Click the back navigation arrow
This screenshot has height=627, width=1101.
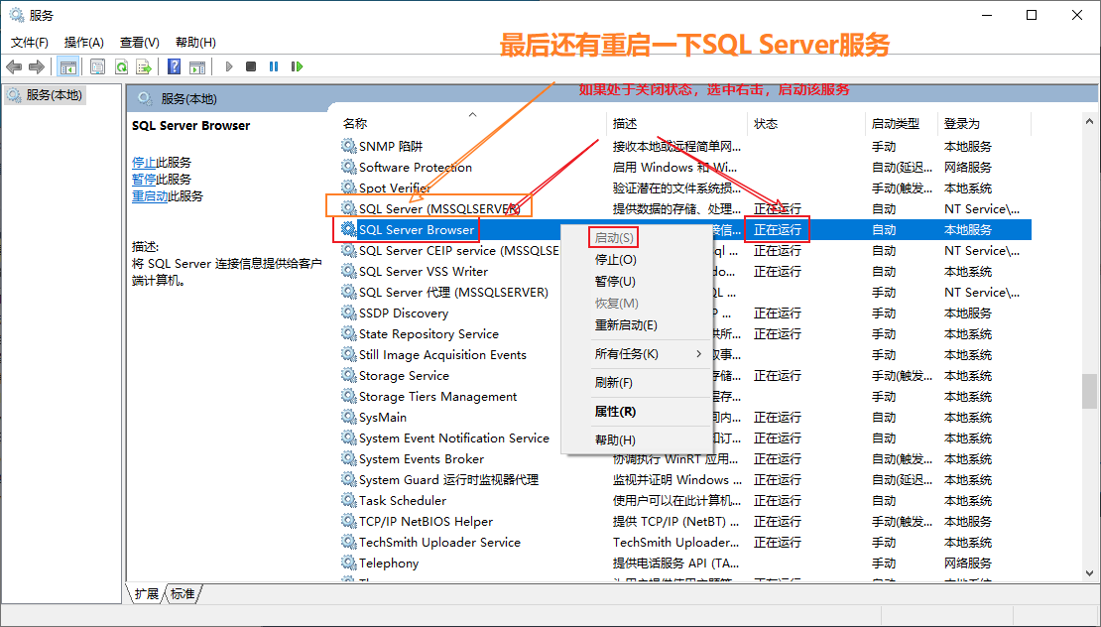click(13, 66)
